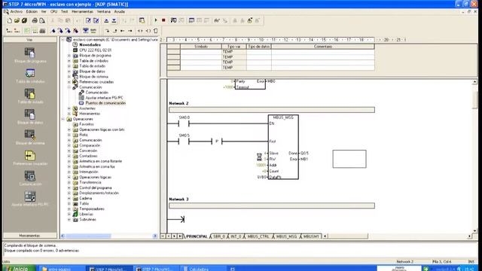Image resolution: width=482 pixels, height=271 pixels.
Task: Click the Download to CPU icon
Action: coord(114,20)
